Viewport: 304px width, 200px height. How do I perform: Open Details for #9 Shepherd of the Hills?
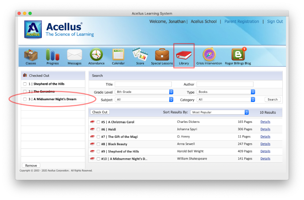[x=265, y=151]
